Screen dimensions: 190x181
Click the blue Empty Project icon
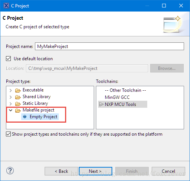tap(25, 117)
